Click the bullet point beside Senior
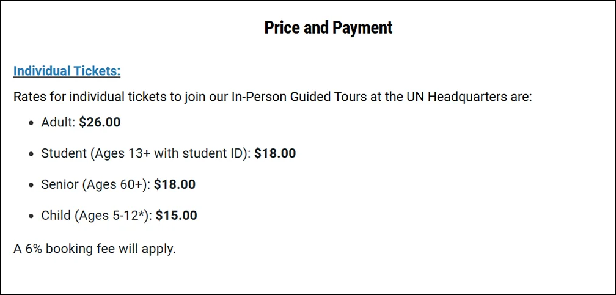This screenshot has width=616, height=295. pyautogui.click(x=31, y=185)
